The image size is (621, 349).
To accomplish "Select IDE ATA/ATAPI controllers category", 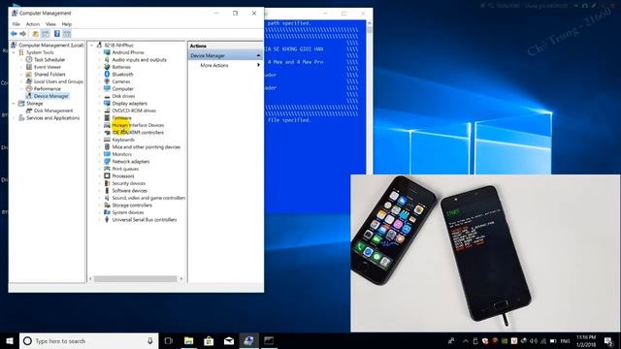I will click(138, 133).
